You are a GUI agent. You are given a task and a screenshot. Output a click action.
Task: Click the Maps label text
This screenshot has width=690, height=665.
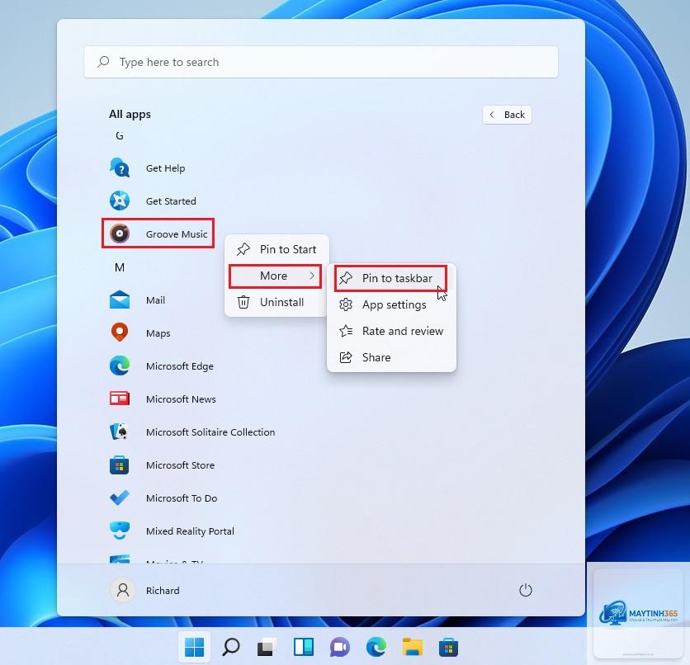coord(158,333)
